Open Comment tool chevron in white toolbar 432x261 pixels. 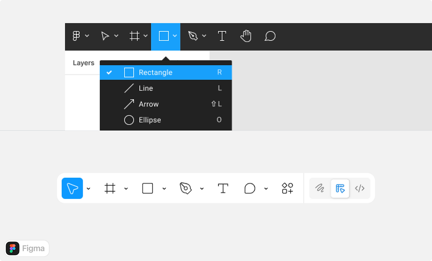pyautogui.click(x=266, y=188)
